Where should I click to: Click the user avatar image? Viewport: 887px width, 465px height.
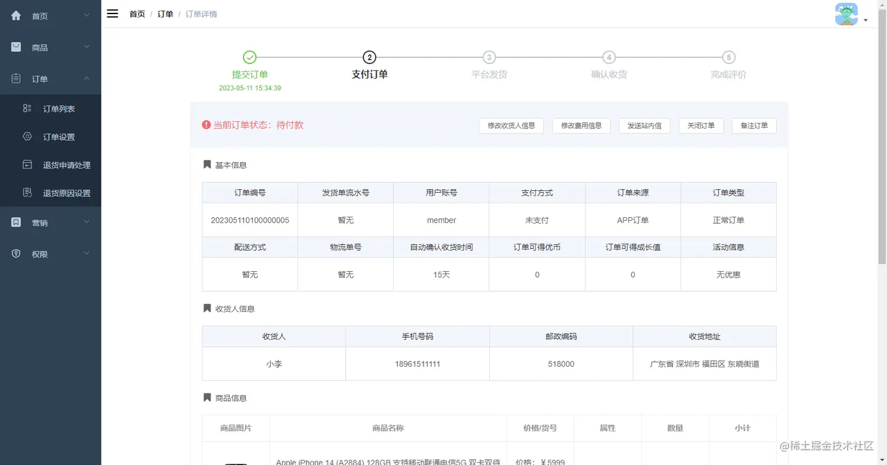pos(847,14)
